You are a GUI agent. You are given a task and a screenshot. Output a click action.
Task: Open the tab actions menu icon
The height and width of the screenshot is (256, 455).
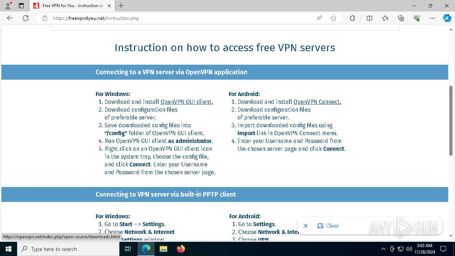(x=21, y=6)
